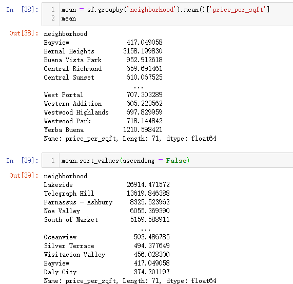Click value 610.067525

click(x=144, y=77)
